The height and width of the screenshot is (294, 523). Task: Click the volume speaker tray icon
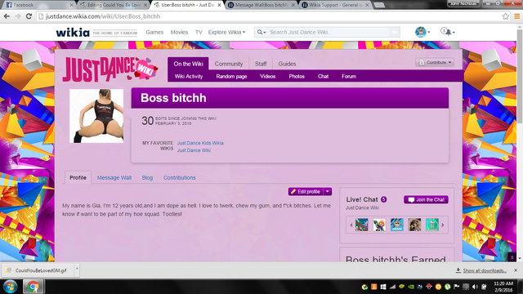475,287
